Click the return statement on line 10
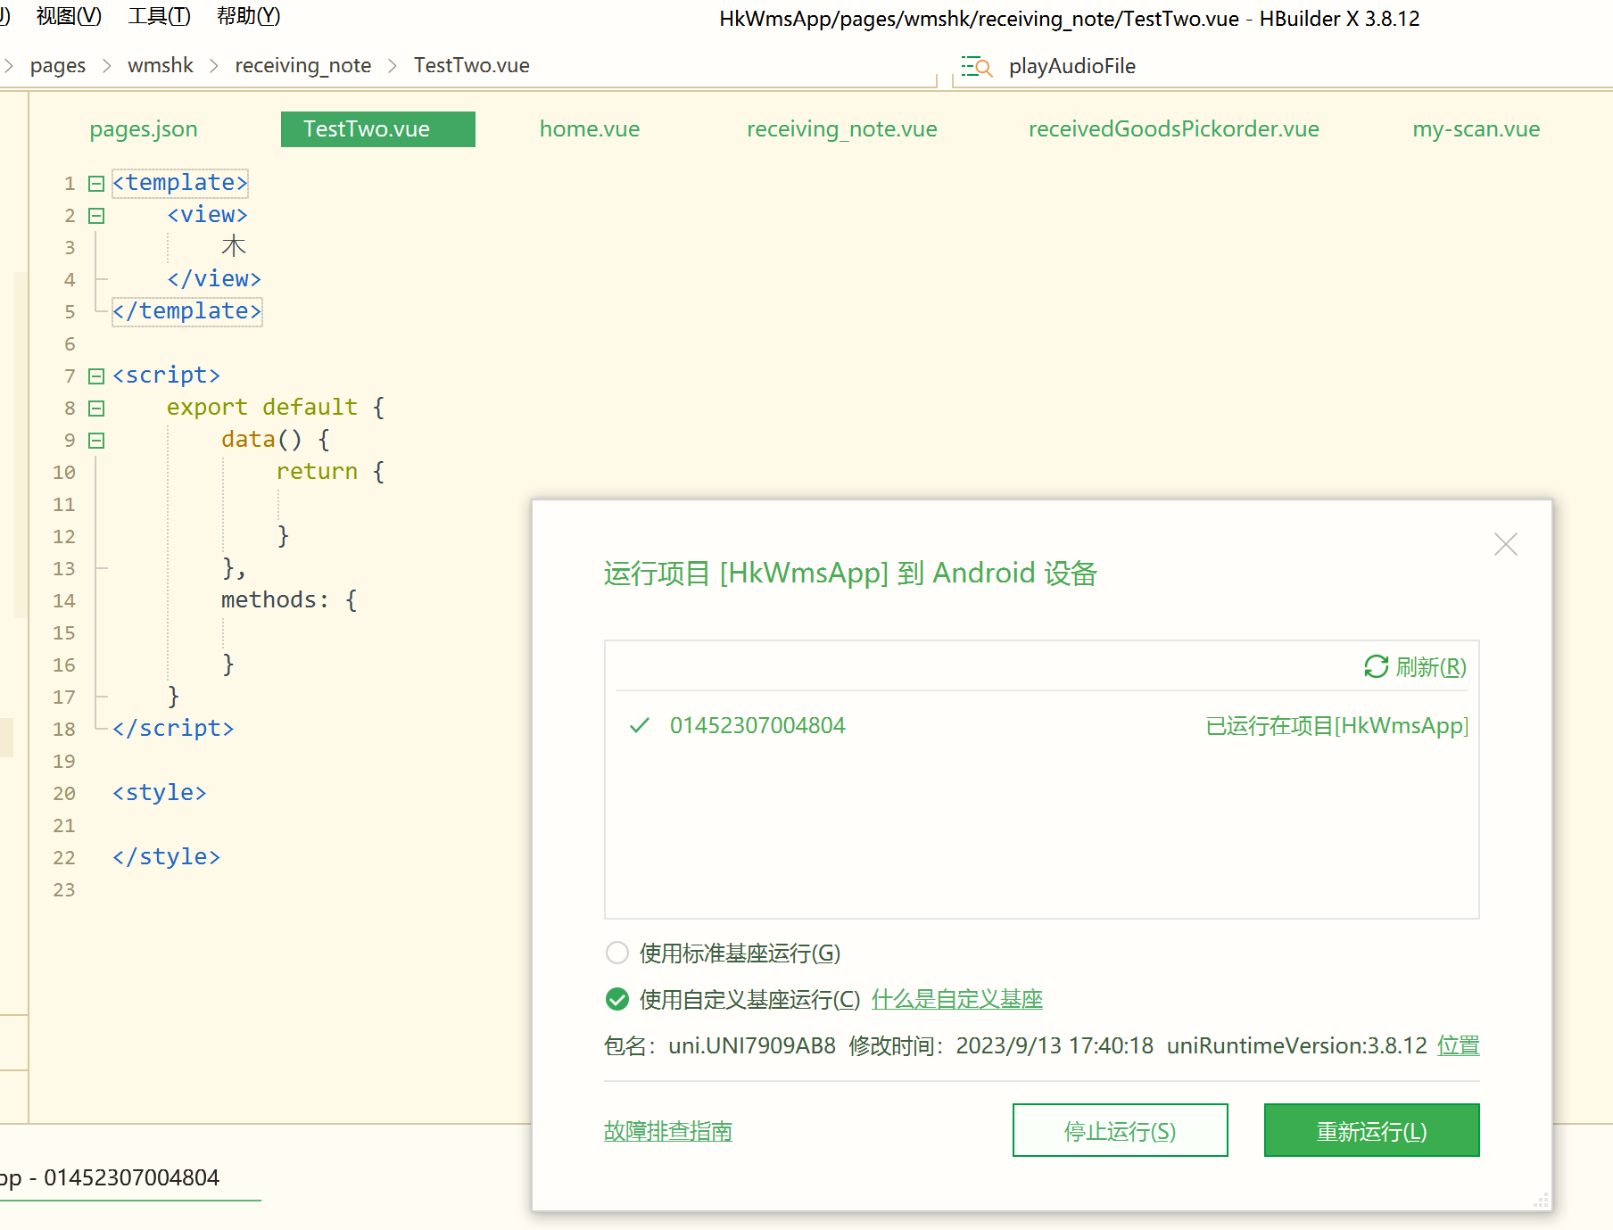The image size is (1613, 1230). pyautogui.click(x=317, y=472)
